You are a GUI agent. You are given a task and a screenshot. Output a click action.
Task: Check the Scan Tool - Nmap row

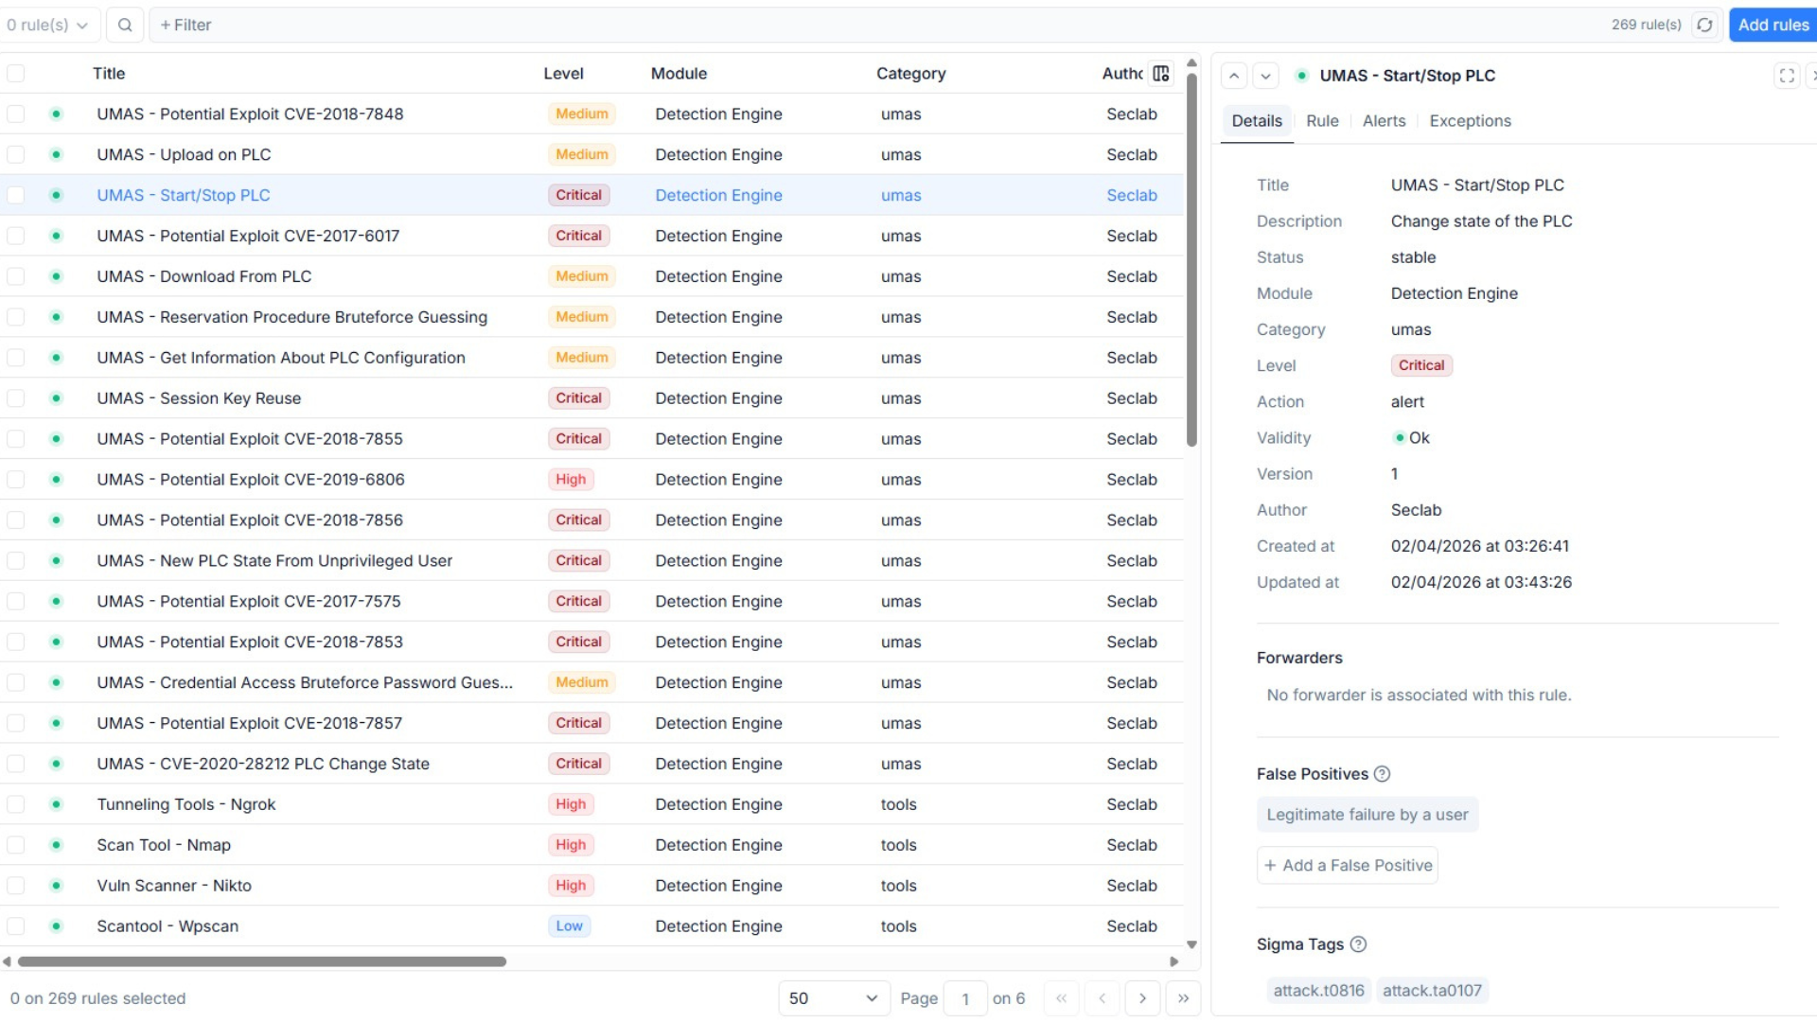16,845
